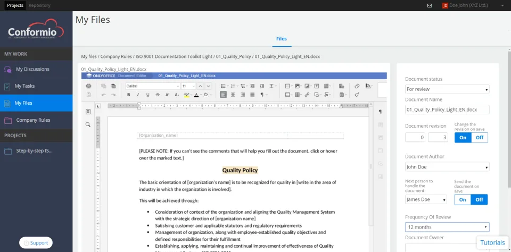
Task: Switch revision on save toggle to On
Action: click(x=463, y=137)
